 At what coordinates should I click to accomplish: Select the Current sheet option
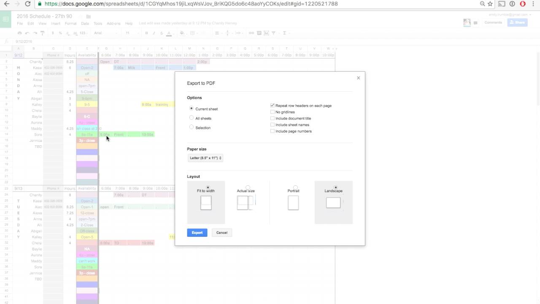coord(192,109)
